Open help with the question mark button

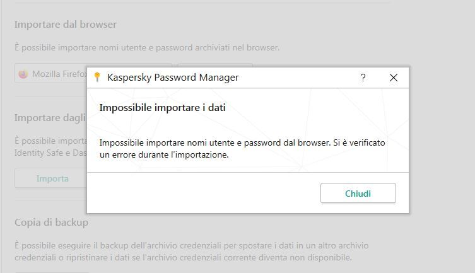(363, 78)
